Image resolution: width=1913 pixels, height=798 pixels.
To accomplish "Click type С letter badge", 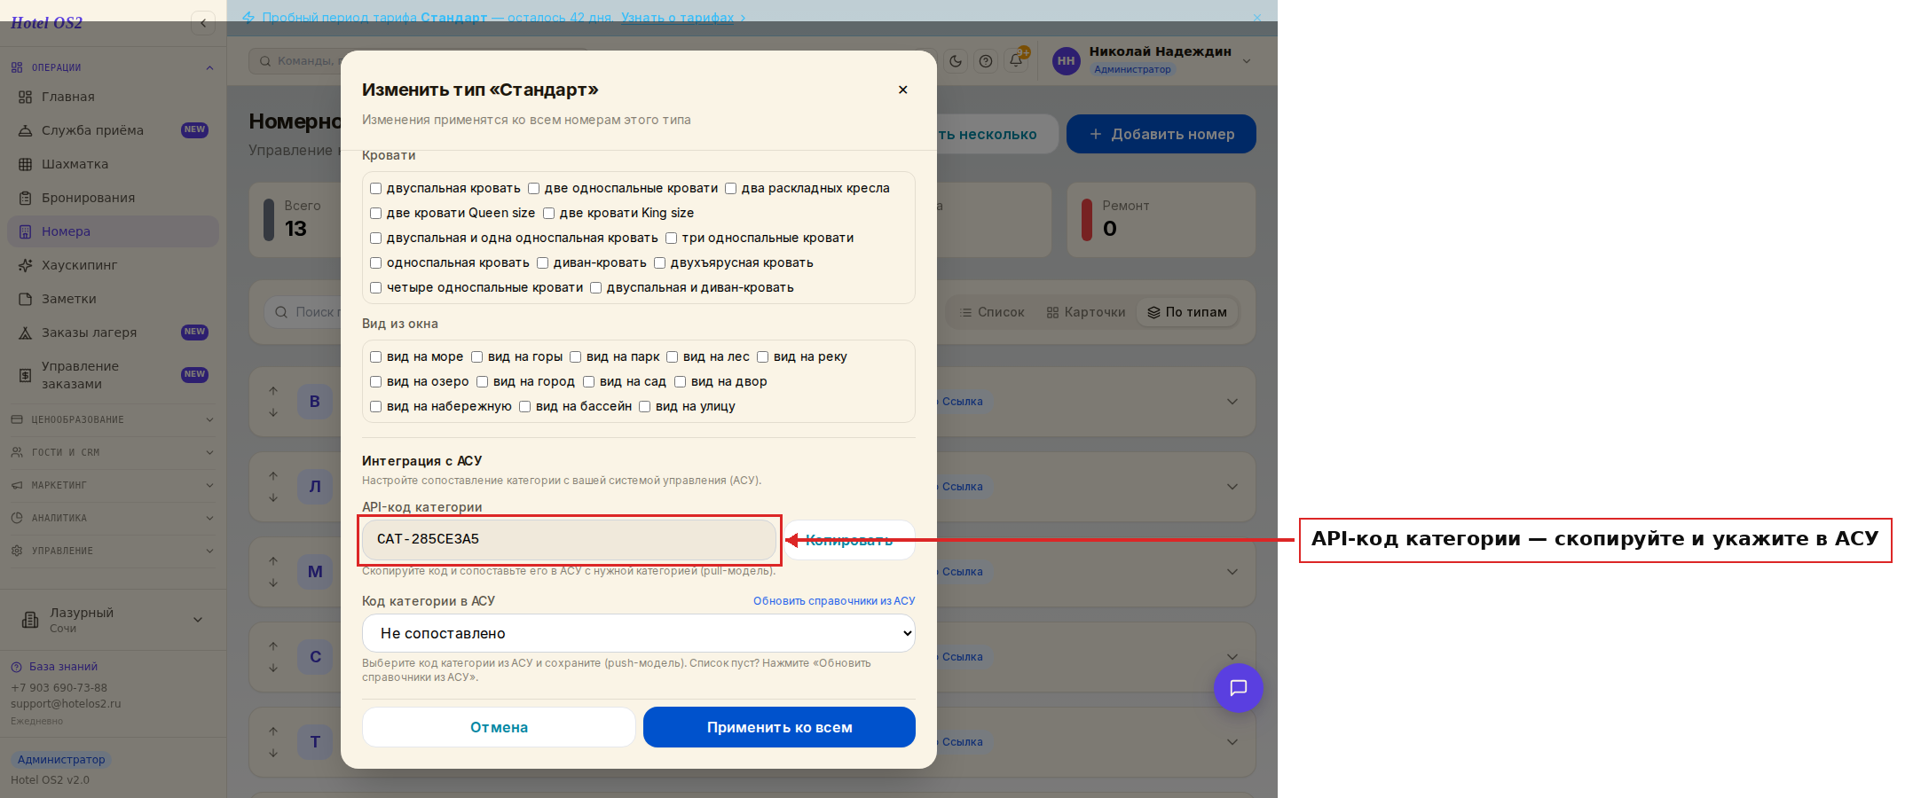I will pyautogui.click(x=315, y=657).
